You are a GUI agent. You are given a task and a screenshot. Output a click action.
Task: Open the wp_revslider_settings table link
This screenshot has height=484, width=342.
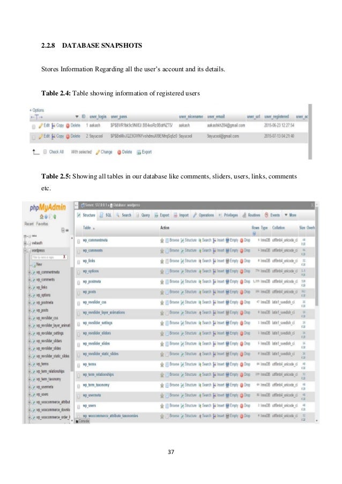(x=98, y=323)
